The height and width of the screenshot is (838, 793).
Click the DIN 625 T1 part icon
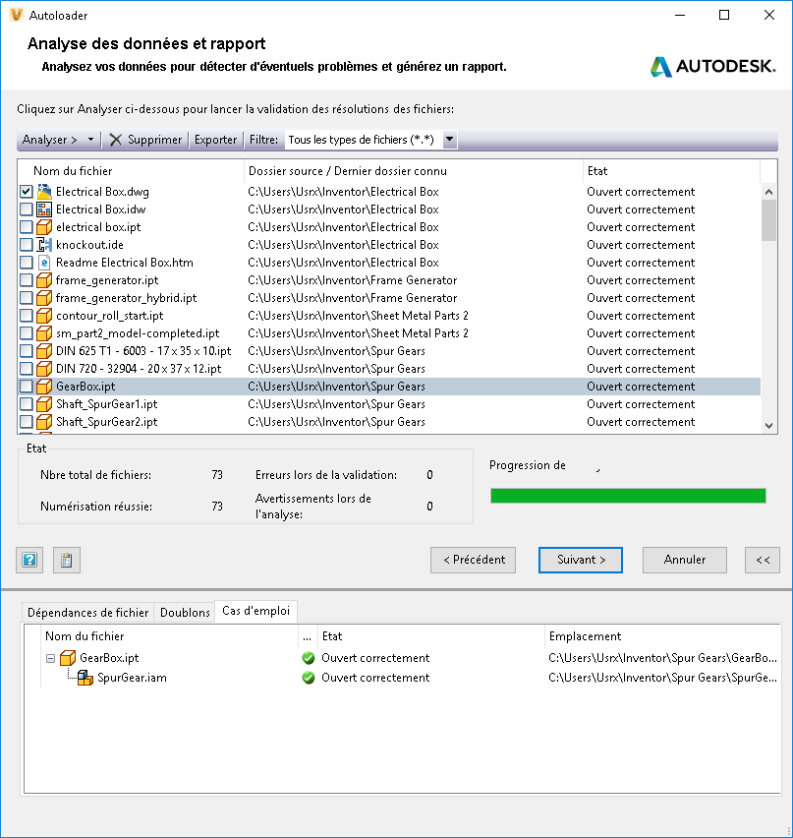pyautogui.click(x=44, y=350)
